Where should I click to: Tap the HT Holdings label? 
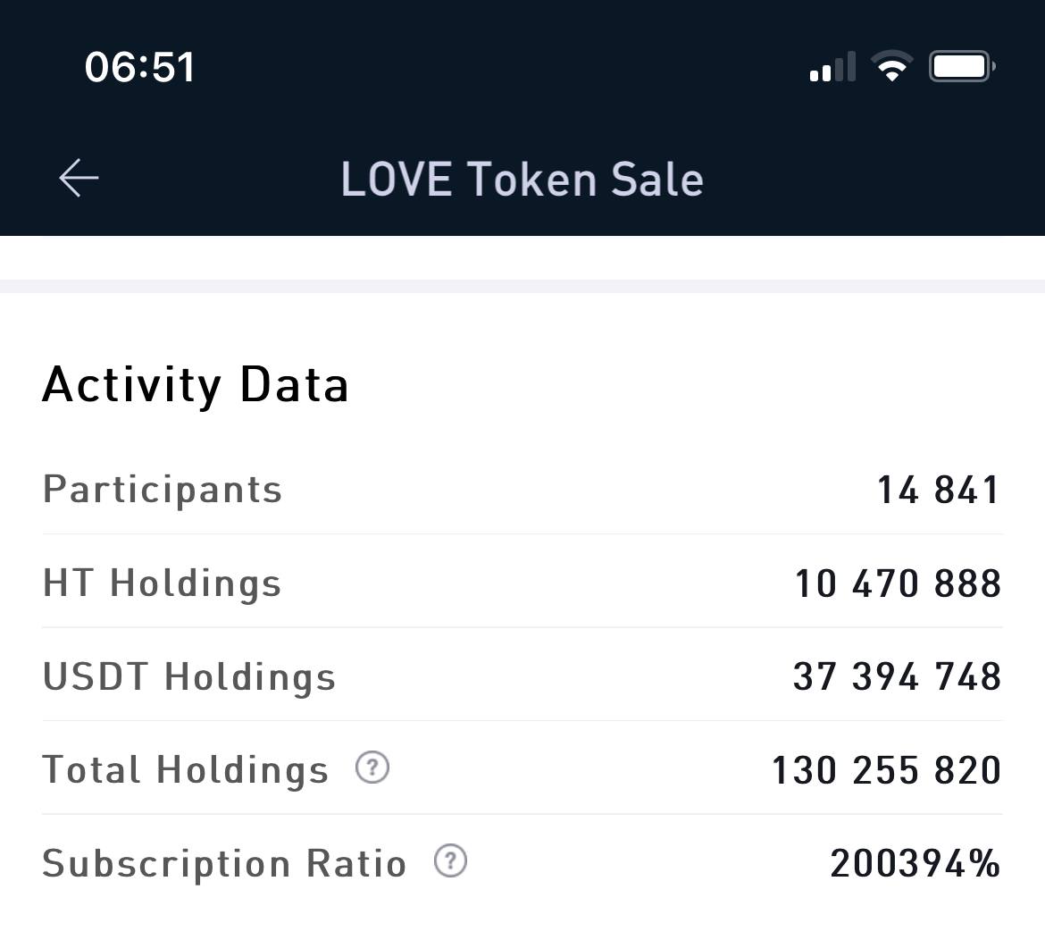162,583
